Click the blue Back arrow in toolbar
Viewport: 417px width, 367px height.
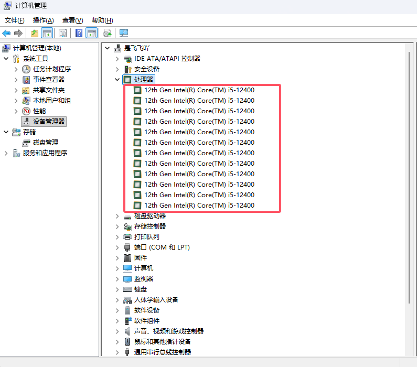[6, 34]
